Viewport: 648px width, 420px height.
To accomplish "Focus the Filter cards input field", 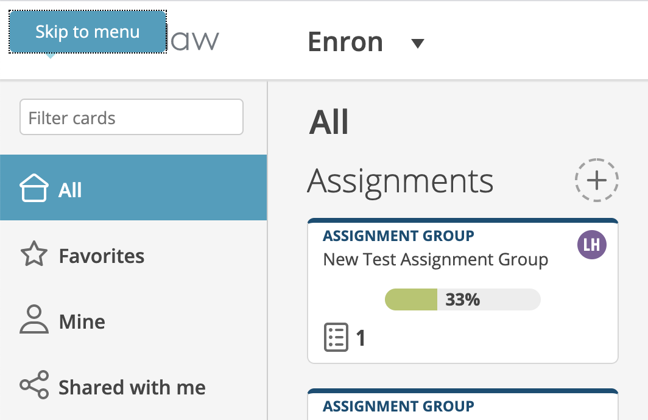I will click(132, 117).
